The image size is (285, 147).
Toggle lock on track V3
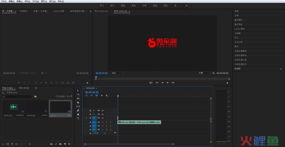coord(90,111)
